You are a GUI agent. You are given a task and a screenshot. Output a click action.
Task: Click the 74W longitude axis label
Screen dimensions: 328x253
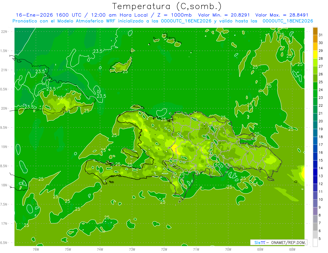pos(100,249)
